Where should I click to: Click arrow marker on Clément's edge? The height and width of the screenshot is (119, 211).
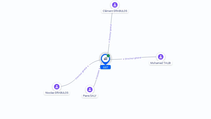[x=109, y=42]
